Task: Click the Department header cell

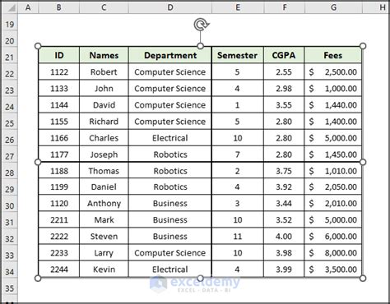Action: 170,55
